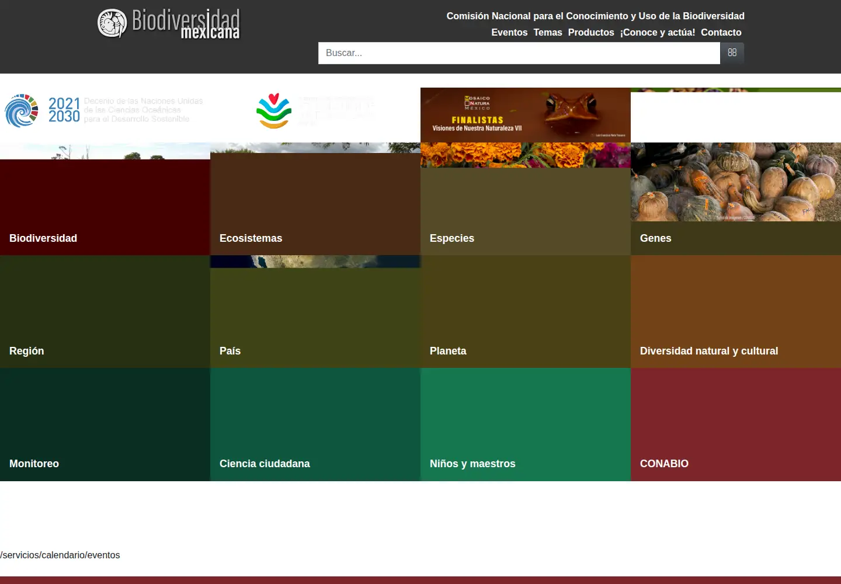Open the Comisión Nacional header link

pos(596,16)
